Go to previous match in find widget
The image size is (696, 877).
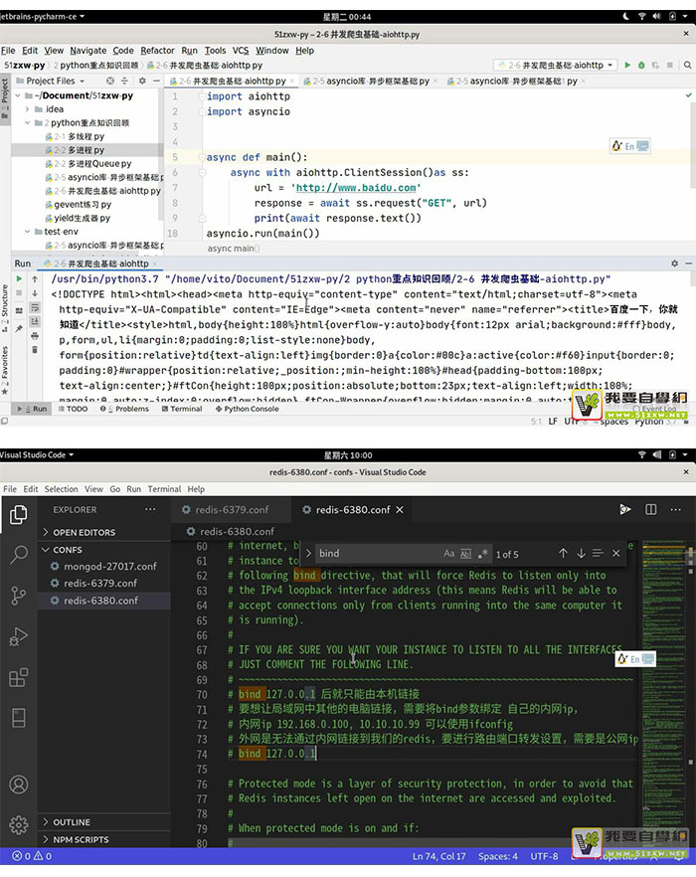563,553
